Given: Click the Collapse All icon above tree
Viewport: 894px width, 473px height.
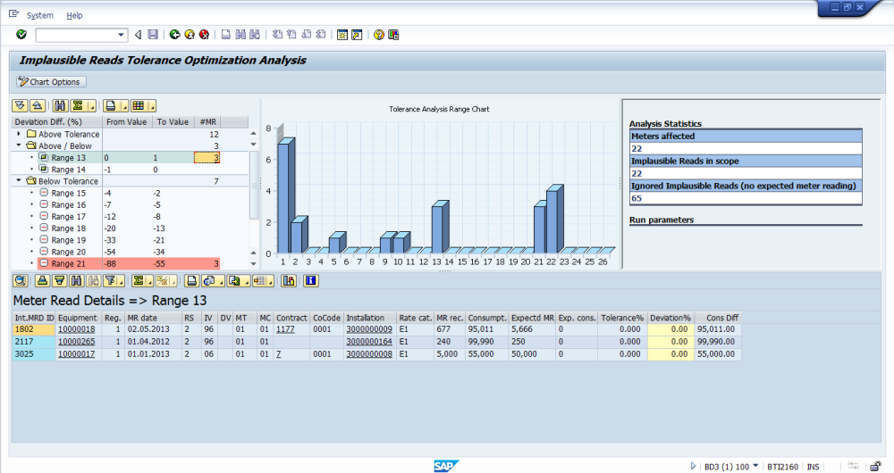Looking at the screenshot, I should pyautogui.click(x=37, y=105).
